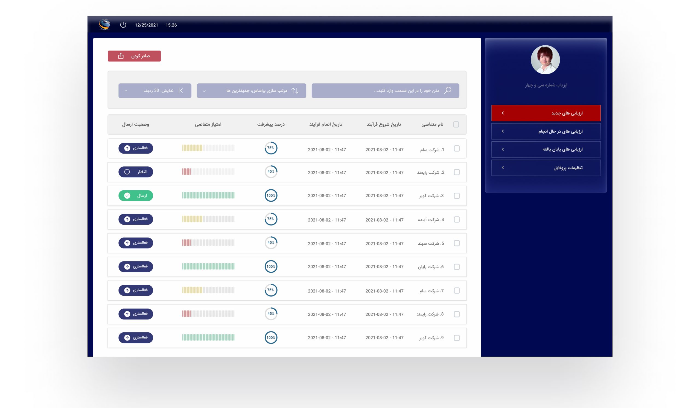Click the magnifier search icon
The height and width of the screenshot is (408, 700).
point(448,90)
